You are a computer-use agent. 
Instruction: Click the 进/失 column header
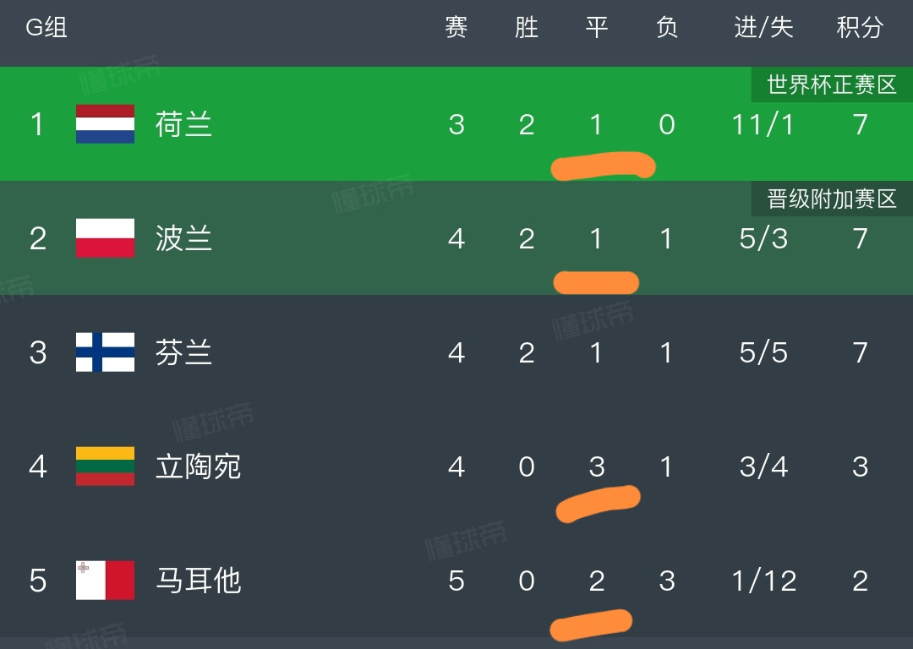[763, 27]
